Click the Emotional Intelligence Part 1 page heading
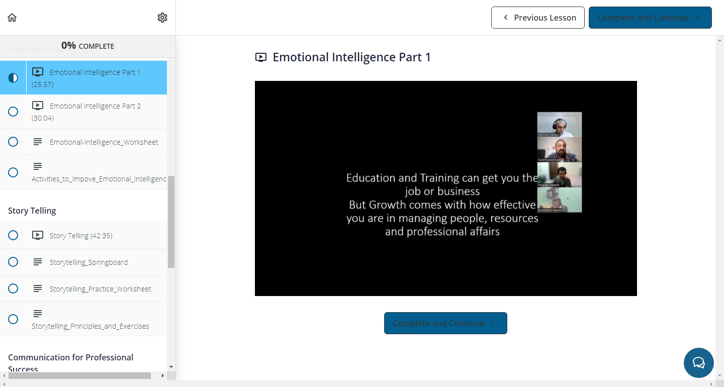This screenshot has height=387, width=724. [351, 57]
